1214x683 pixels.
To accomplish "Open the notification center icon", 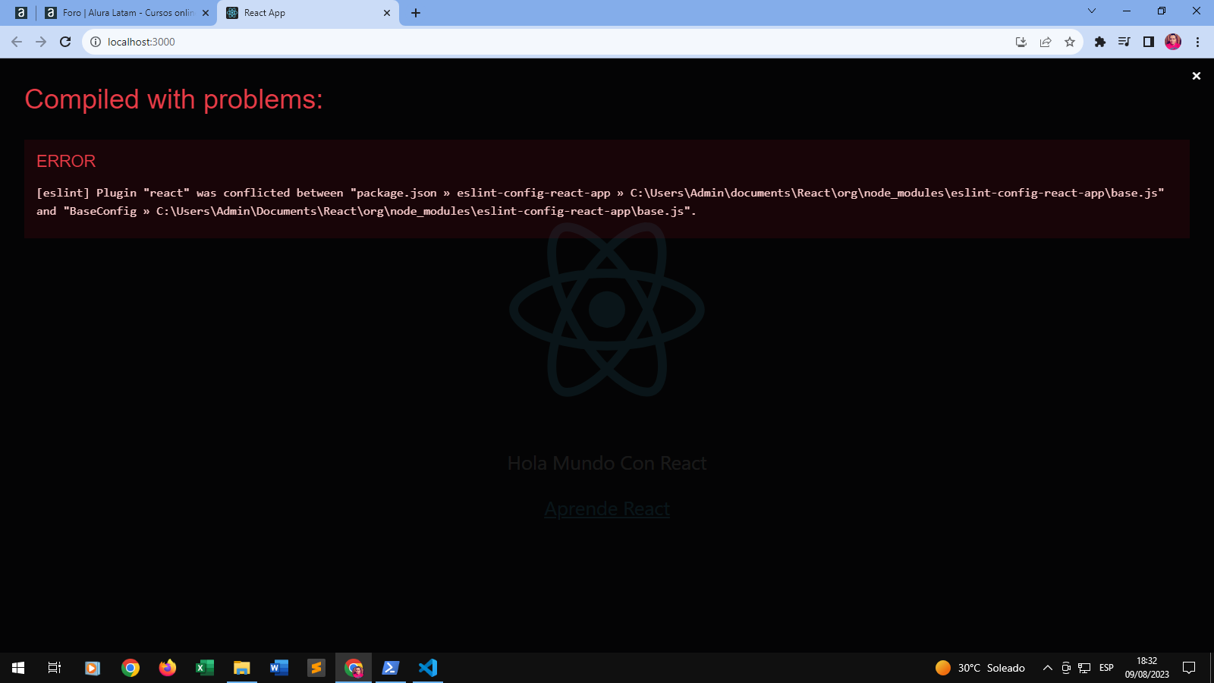I will pos(1189,668).
